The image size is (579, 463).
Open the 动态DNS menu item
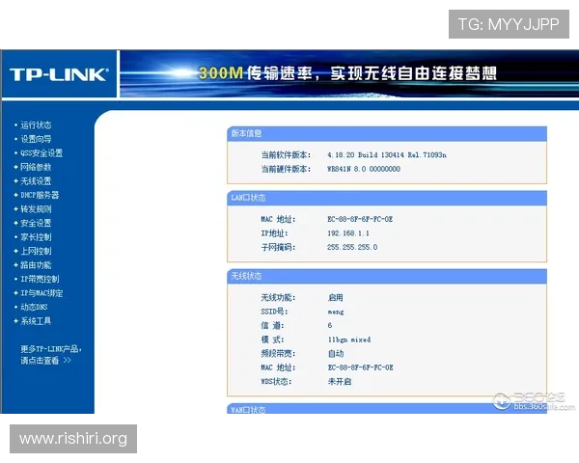[34, 307]
